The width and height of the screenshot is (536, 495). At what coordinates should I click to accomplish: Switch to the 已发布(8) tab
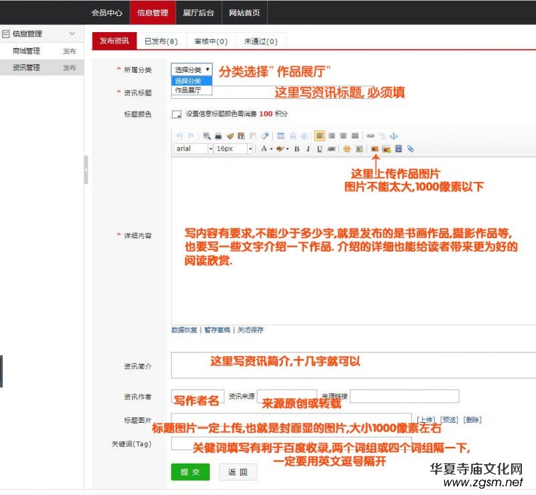tap(161, 41)
